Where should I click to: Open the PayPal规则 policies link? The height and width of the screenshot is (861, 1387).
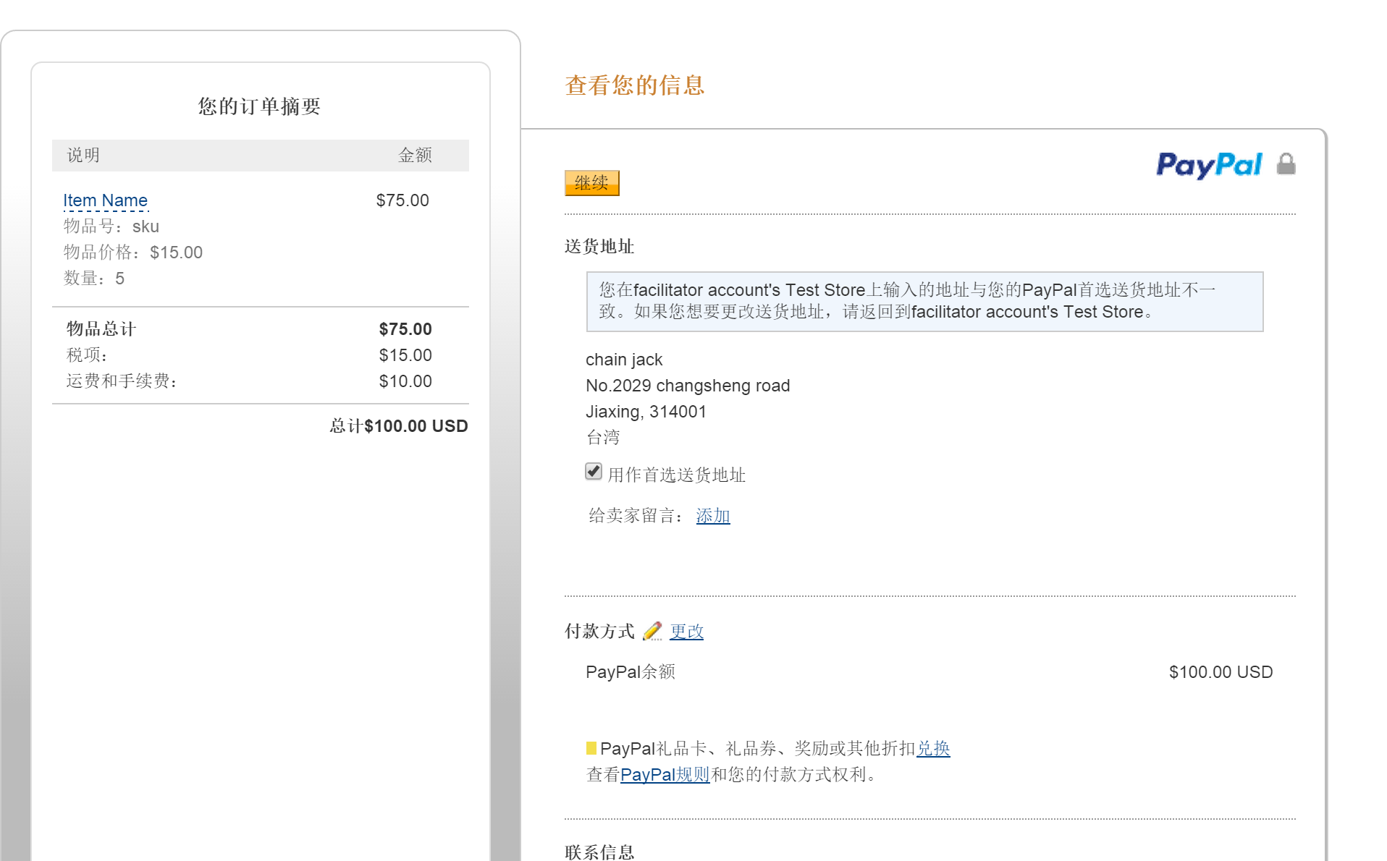[x=665, y=775]
